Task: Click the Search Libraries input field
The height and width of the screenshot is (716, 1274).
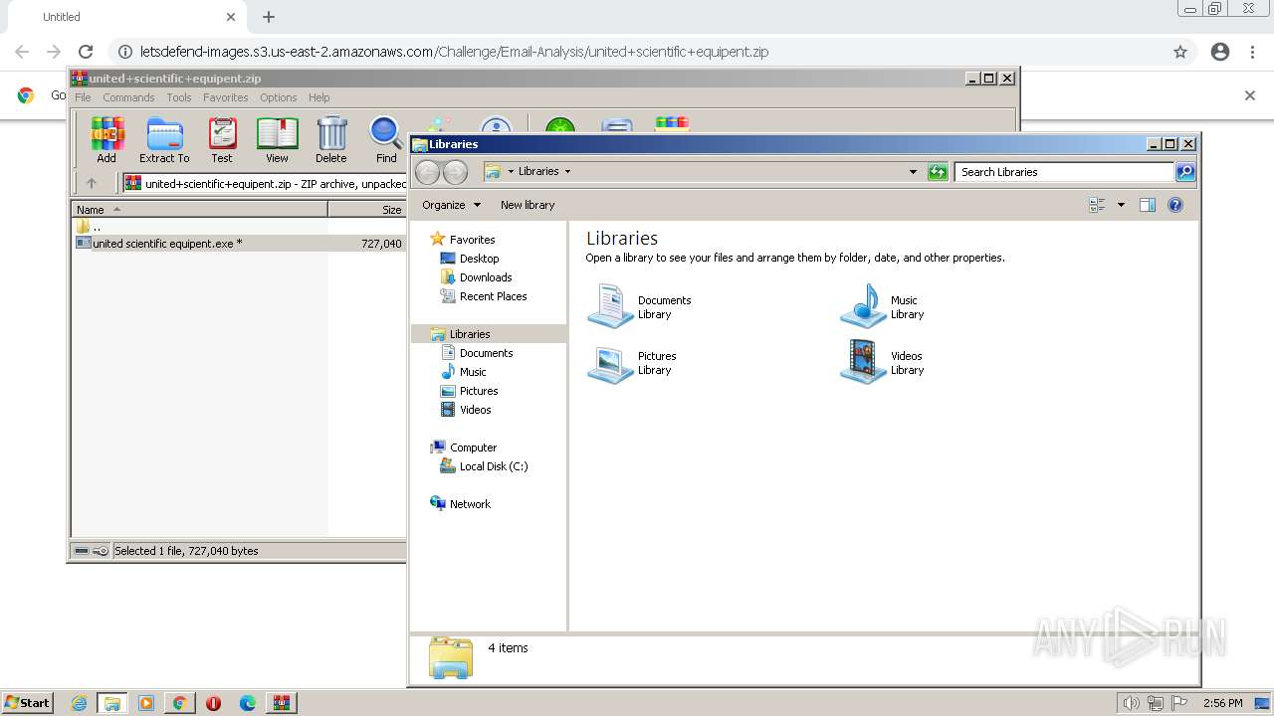Action: click(1064, 172)
